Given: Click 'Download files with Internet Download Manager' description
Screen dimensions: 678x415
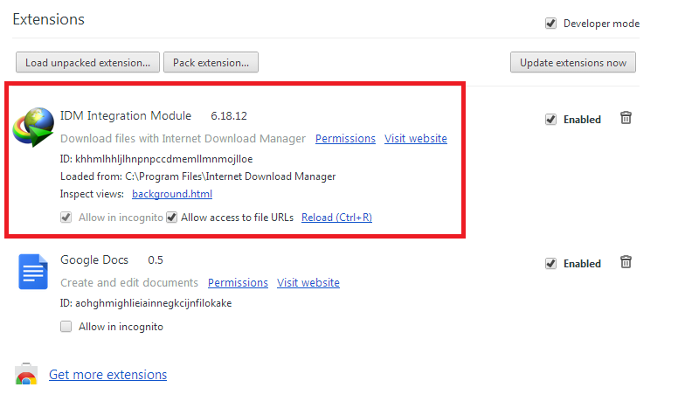Looking at the screenshot, I should (183, 139).
